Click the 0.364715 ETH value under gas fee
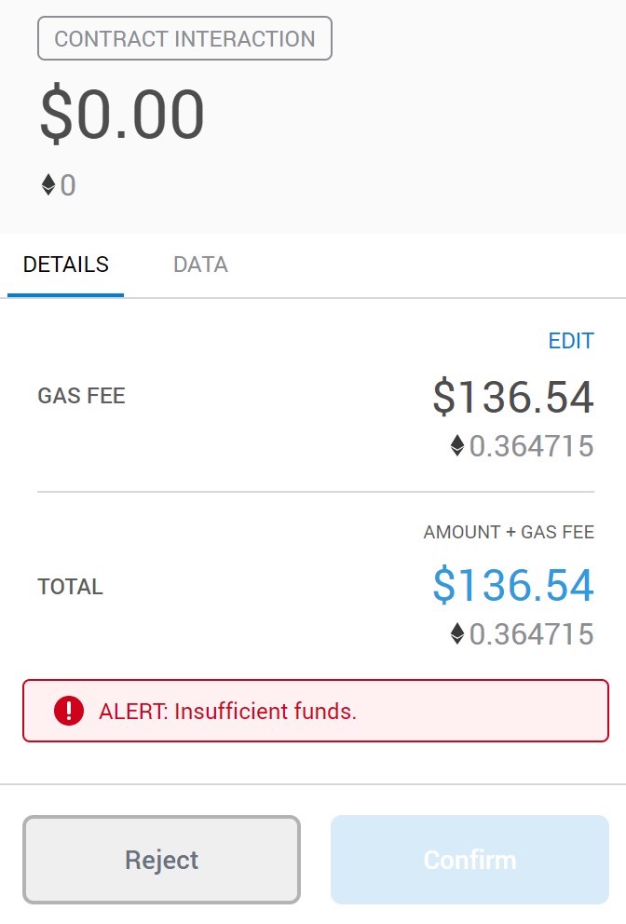The height and width of the screenshot is (924, 626). [x=531, y=446]
